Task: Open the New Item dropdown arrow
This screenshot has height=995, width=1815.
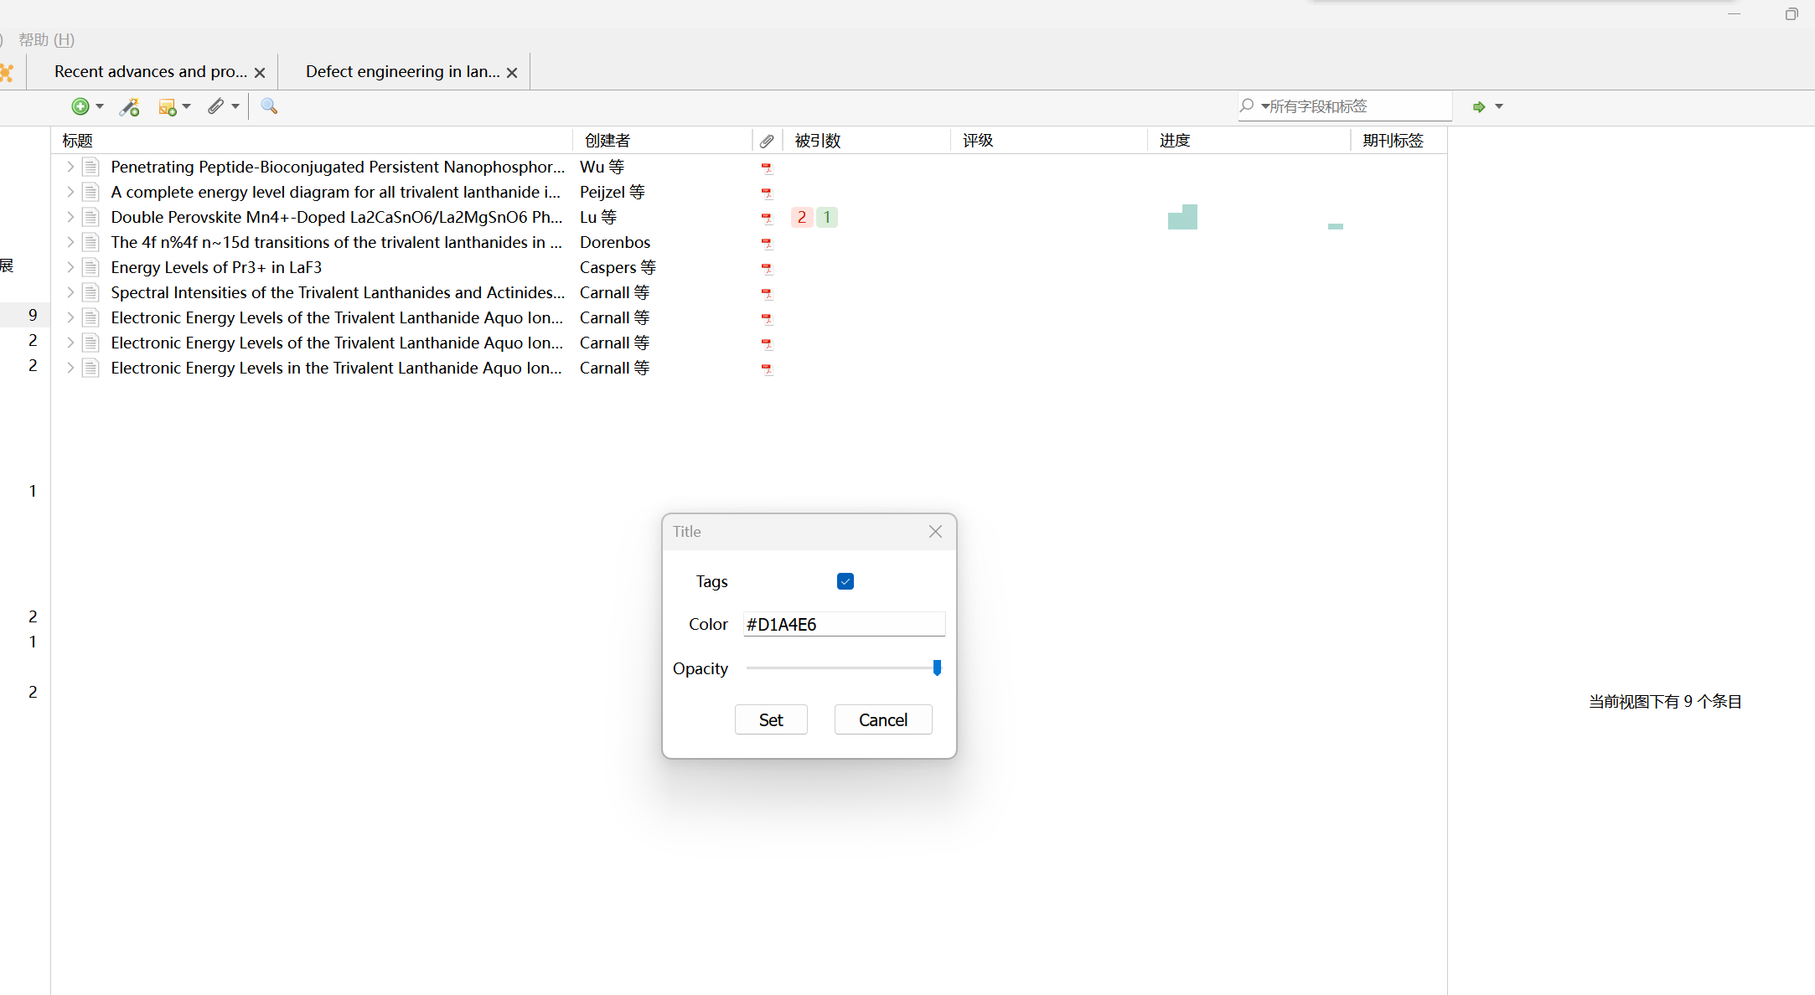Action: pyautogui.click(x=100, y=106)
